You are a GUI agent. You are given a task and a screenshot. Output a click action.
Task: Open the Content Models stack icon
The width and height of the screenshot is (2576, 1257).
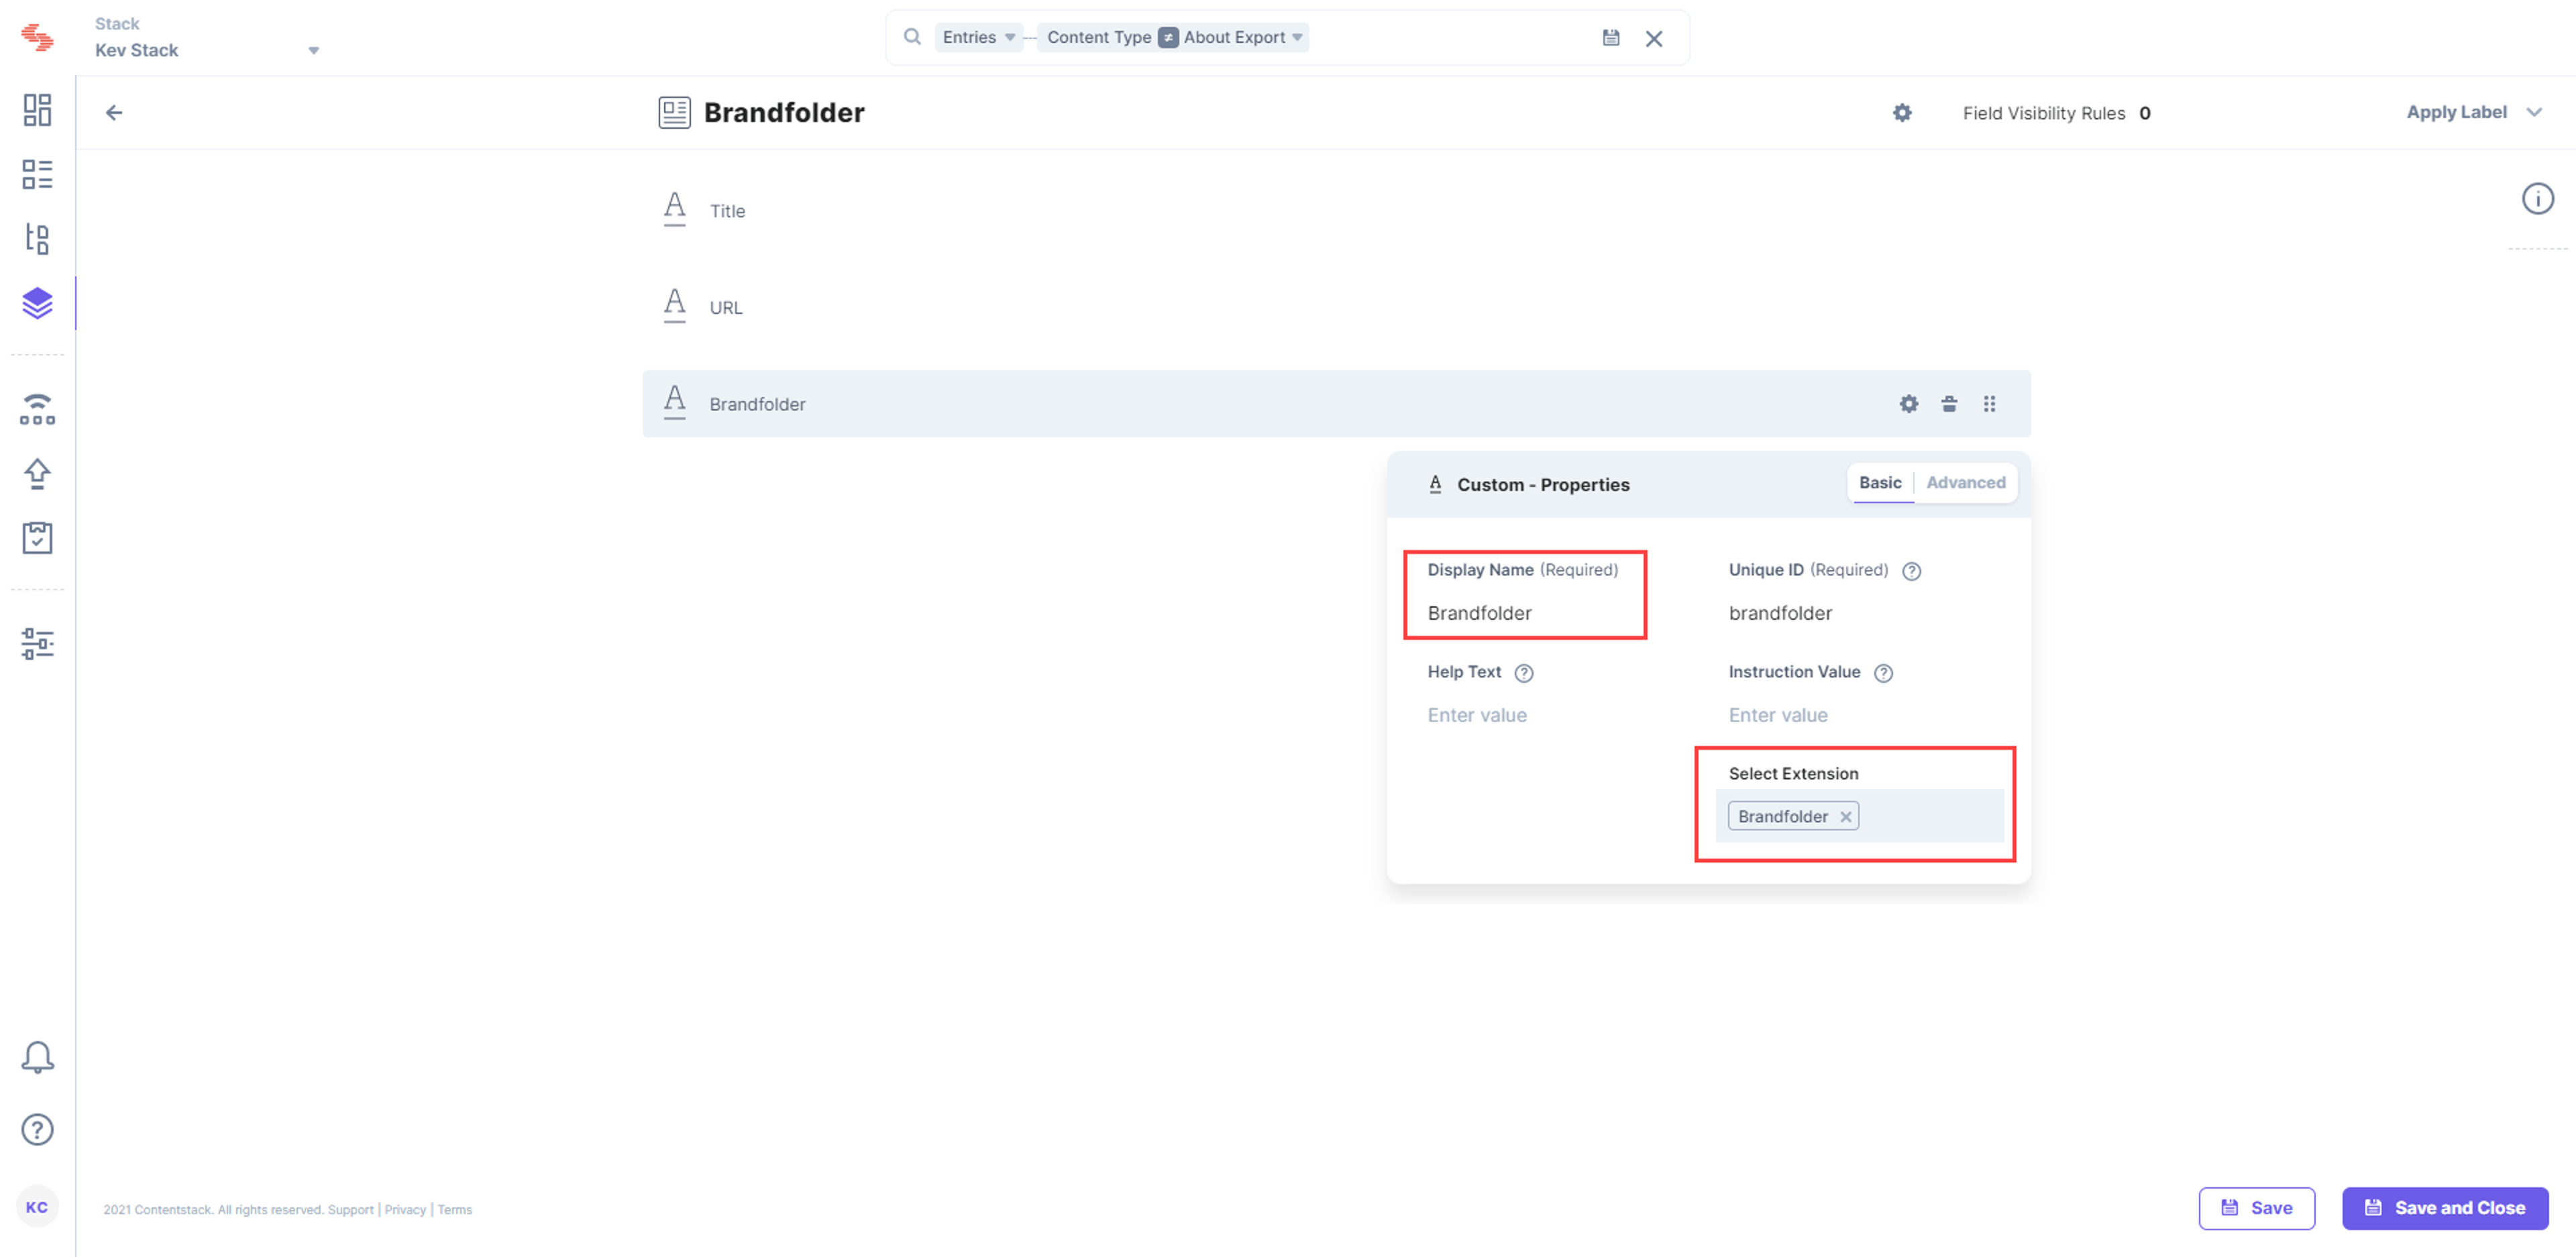37,302
